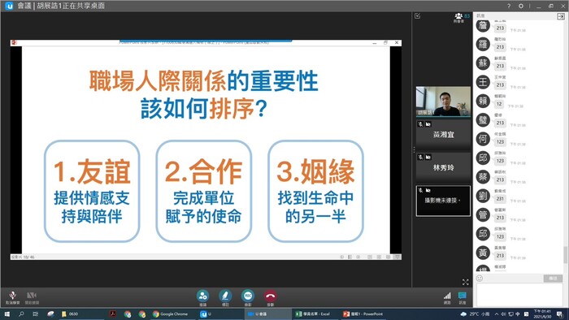
Task: Click the notes edit icon above video panel
Action: point(418,15)
